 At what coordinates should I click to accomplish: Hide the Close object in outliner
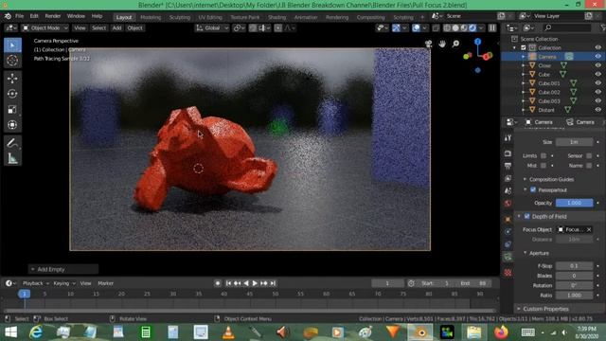point(597,65)
